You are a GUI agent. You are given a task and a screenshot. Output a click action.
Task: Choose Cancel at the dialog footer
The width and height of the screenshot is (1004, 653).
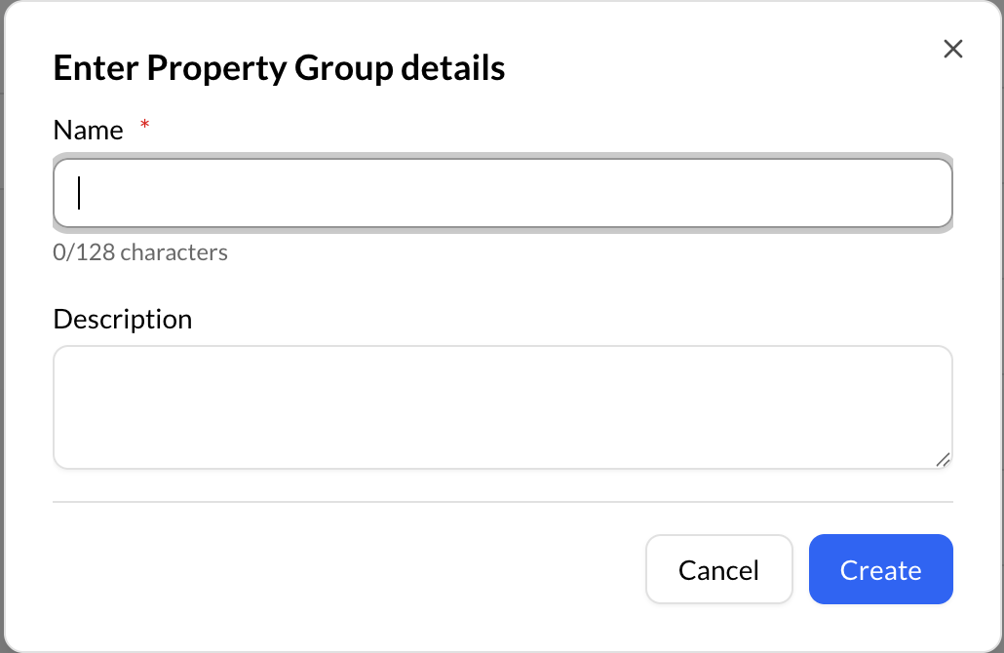pos(718,569)
